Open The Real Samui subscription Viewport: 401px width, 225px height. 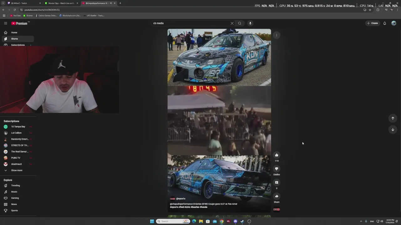(18, 152)
